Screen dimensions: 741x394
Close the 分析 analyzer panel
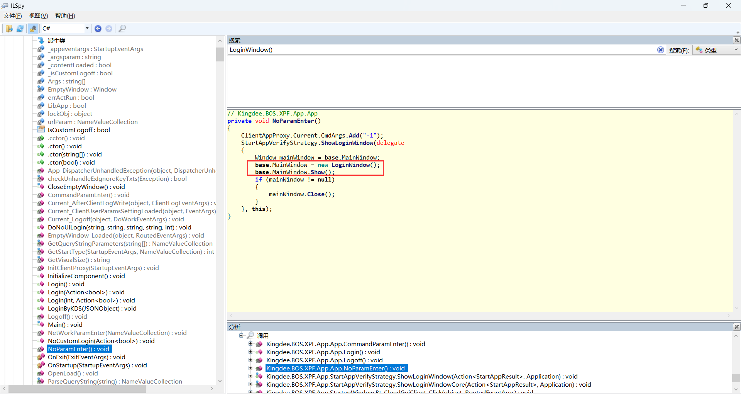[x=736, y=327]
